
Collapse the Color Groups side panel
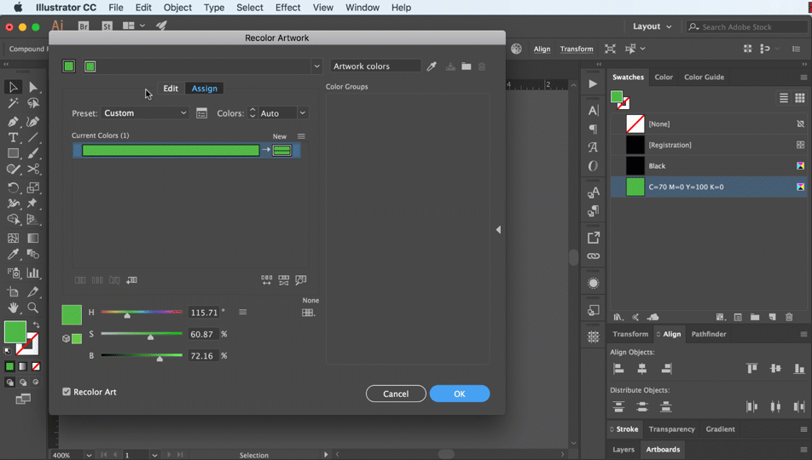(x=498, y=230)
